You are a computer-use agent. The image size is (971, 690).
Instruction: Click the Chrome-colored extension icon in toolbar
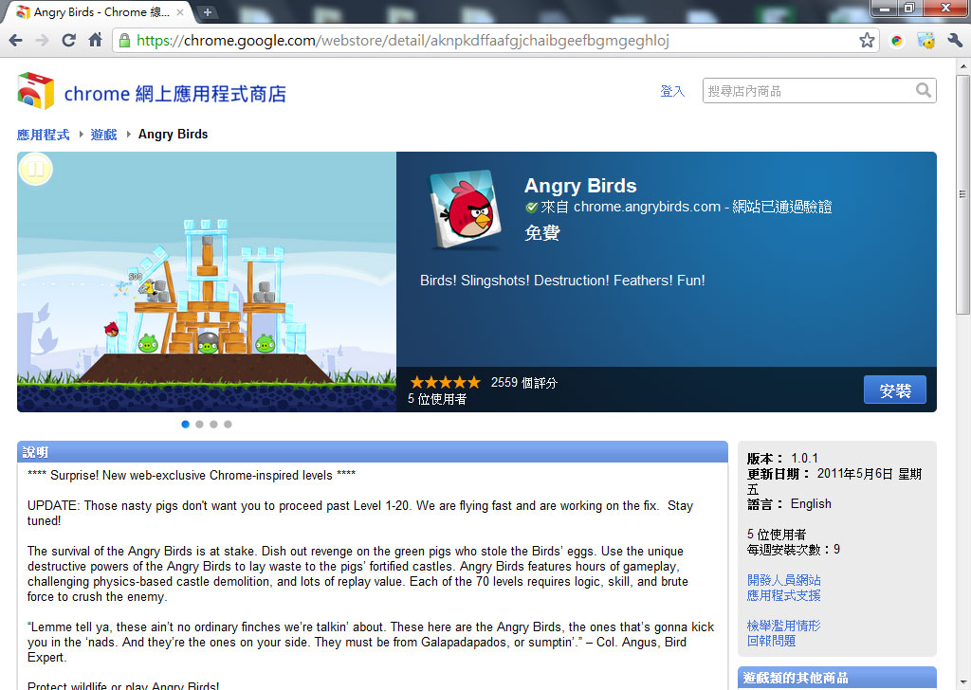pos(897,41)
